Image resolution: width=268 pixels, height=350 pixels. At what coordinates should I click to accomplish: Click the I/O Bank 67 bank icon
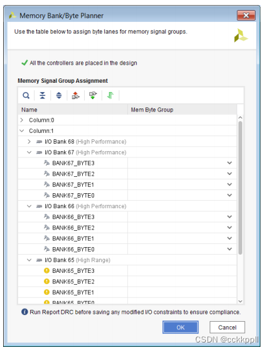click(x=39, y=152)
